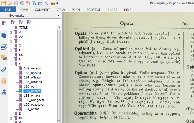This screenshot has height=123, width=194.
Task: Expand the AA bookmark node
Action: click(11, 37)
